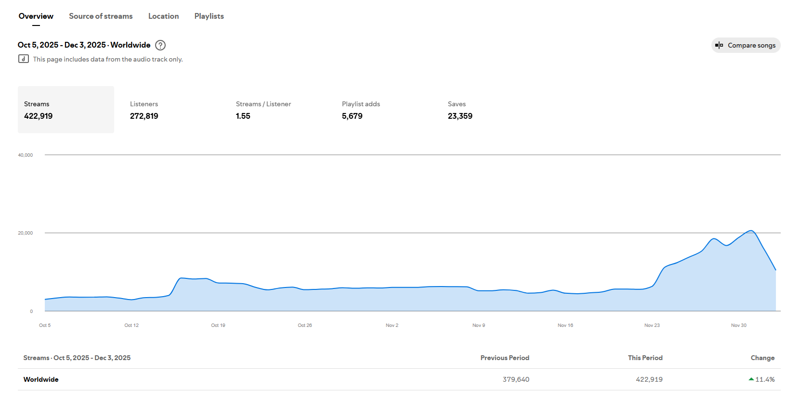Click the audio track note icon
The width and height of the screenshot is (799, 400).
(x=23, y=59)
